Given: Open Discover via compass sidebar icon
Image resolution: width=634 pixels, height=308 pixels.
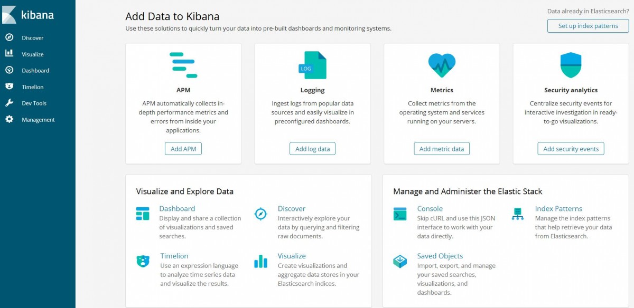Looking at the screenshot, I should (9, 37).
